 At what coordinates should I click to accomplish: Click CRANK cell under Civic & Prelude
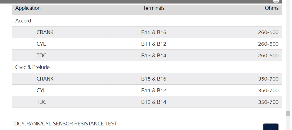pyautogui.click(x=45, y=79)
